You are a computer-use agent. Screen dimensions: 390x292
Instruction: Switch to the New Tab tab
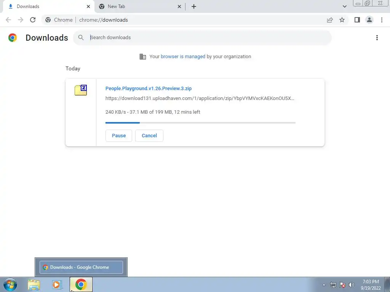click(x=139, y=6)
